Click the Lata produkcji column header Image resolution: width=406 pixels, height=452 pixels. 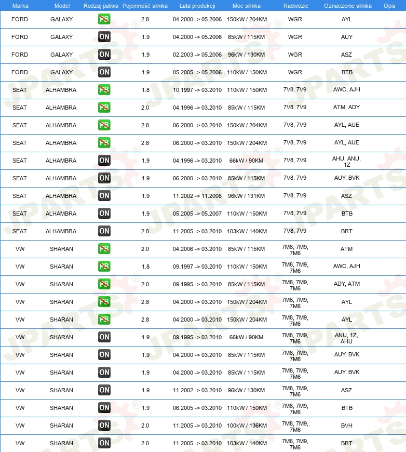click(197, 6)
